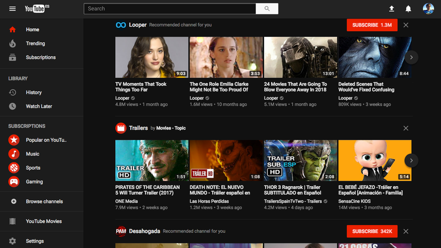This screenshot has width=441, height=248.
Task: Click the Looper channel infinity logo
Action: (121, 25)
